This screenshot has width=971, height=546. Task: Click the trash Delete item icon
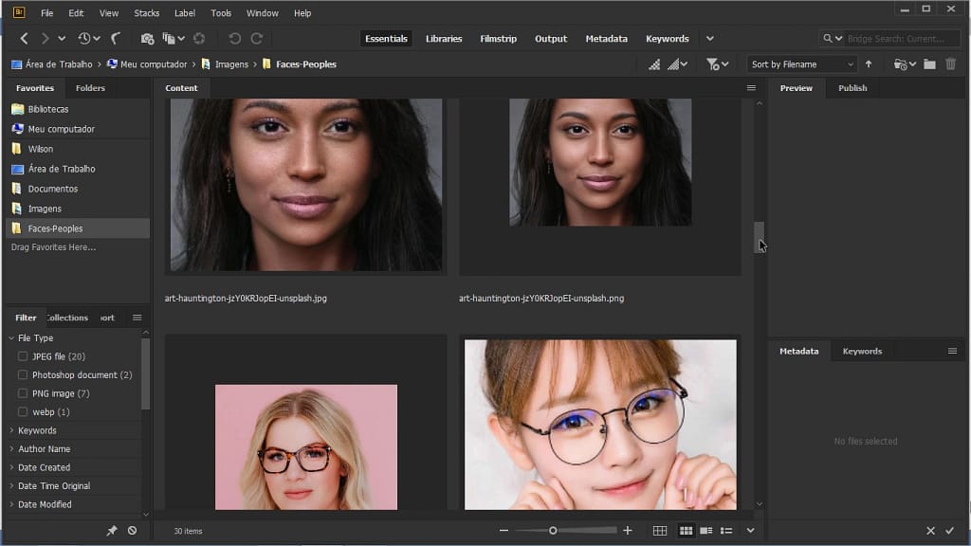pyautogui.click(x=951, y=64)
